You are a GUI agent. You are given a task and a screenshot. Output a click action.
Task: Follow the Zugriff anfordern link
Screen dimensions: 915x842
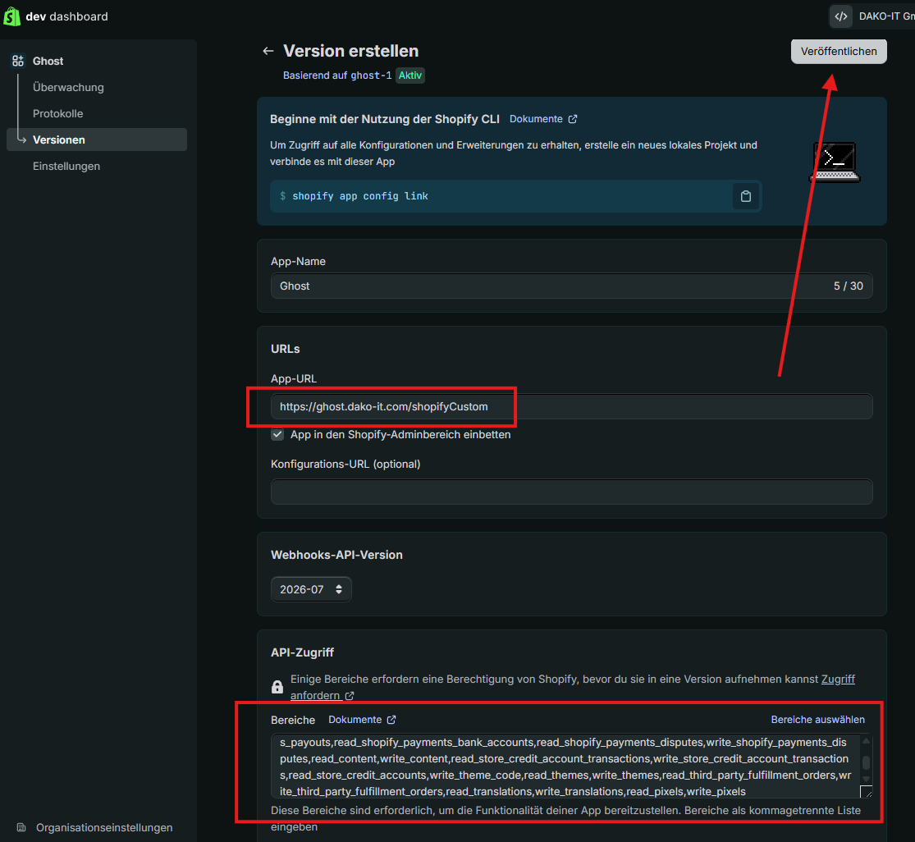point(838,680)
